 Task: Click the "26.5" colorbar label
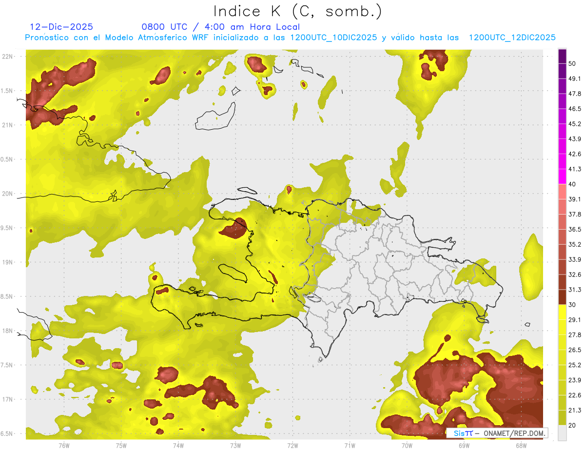tap(575, 350)
